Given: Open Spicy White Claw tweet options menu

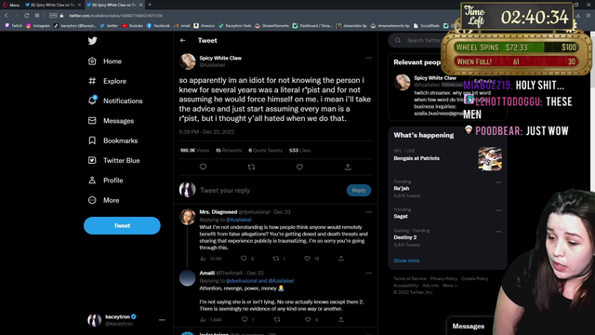Looking at the screenshot, I should 368,58.
